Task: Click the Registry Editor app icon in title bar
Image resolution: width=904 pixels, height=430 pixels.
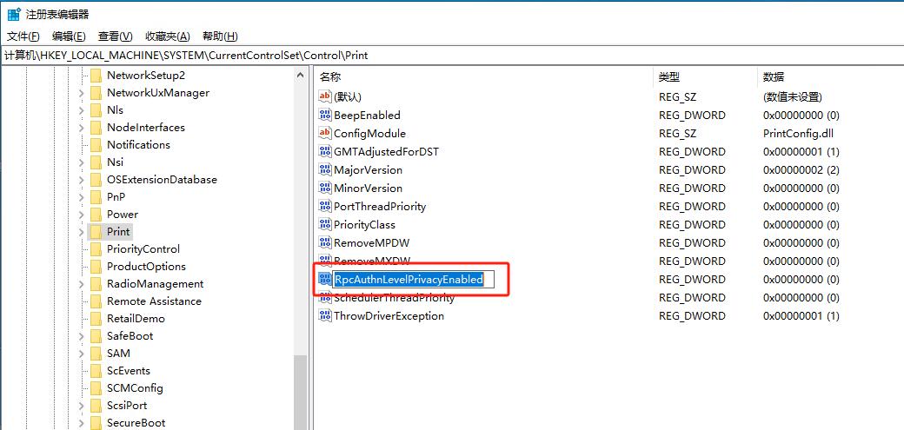Action: click(14, 14)
